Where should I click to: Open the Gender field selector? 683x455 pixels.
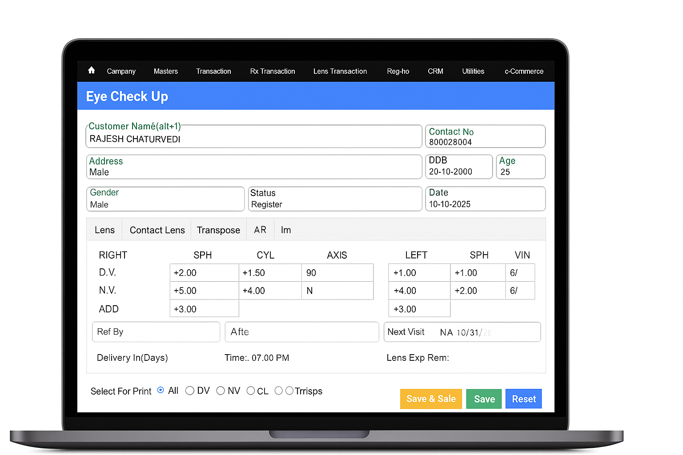[165, 199]
